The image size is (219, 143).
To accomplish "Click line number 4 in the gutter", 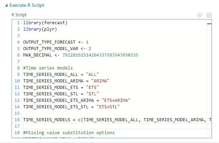I will [x=18, y=42].
